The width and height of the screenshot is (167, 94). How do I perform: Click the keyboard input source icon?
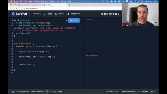click(x=127, y=1)
